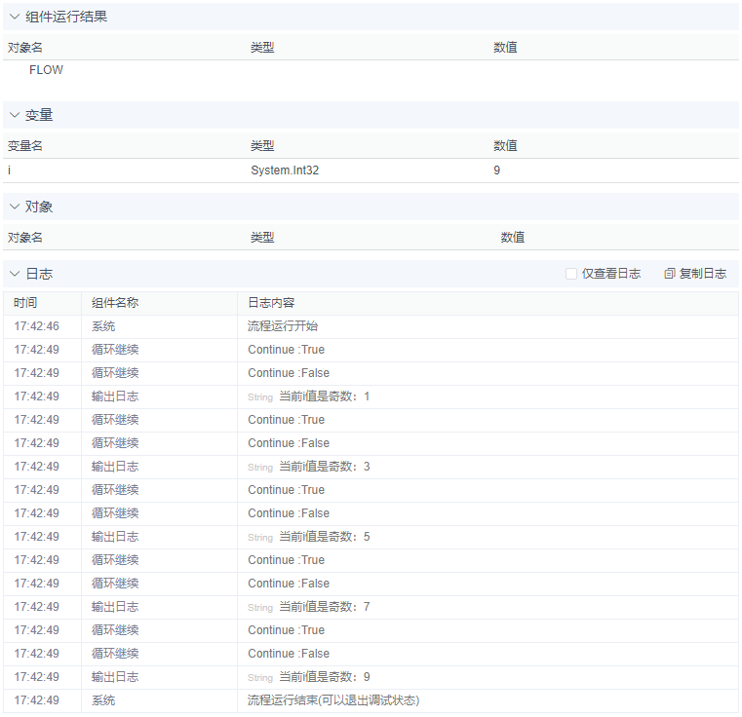Select variable i name cell
This screenshot has height=717, width=742.
10,170
